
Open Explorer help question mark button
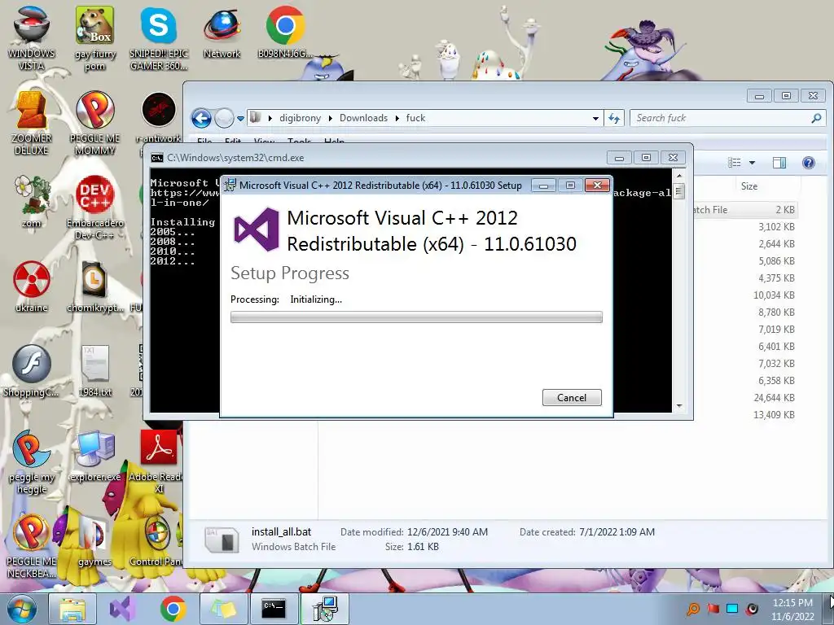point(809,163)
